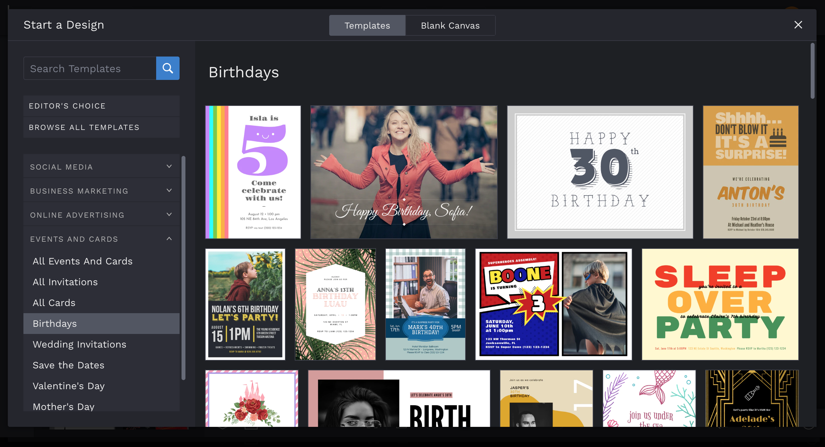Open Editor's Choice templates

pyautogui.click(x=101, y=106)
